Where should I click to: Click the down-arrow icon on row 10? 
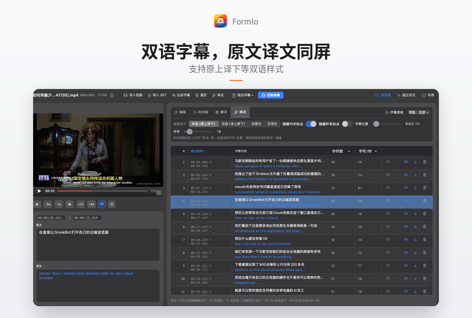click(x=415, y=278)
